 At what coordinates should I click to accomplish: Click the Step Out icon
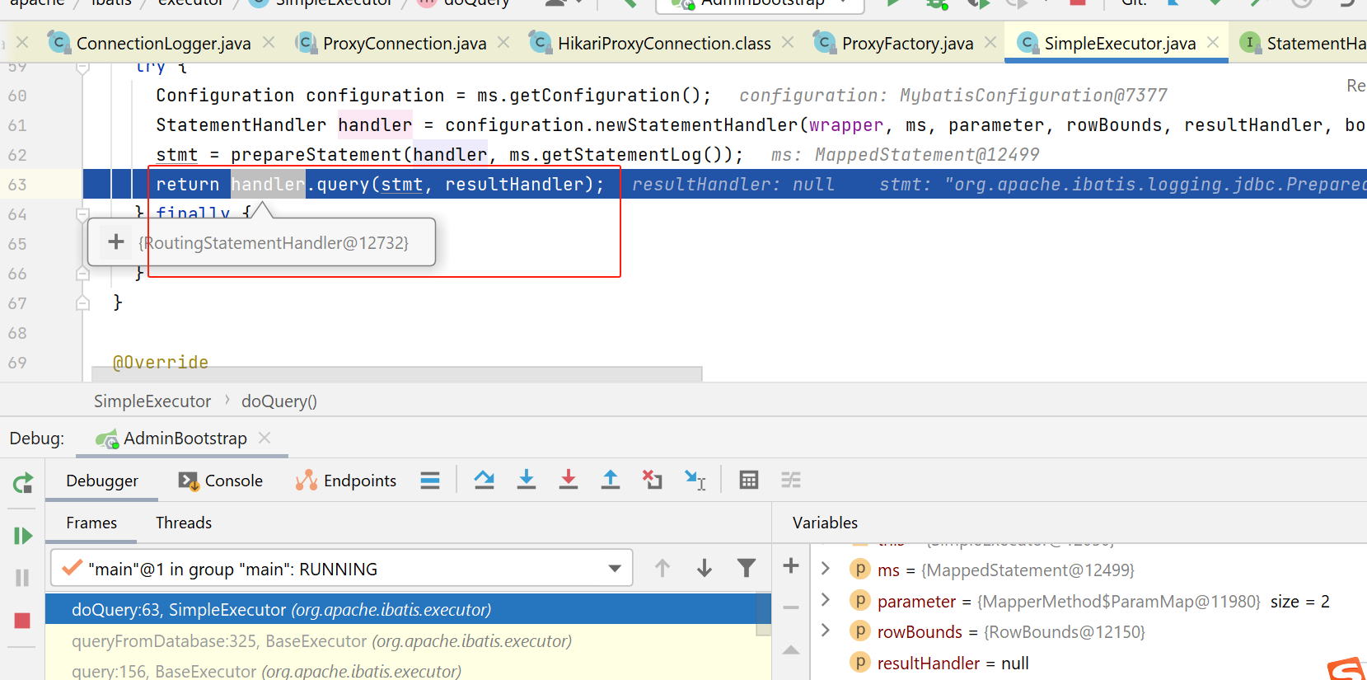coord(610,480)
